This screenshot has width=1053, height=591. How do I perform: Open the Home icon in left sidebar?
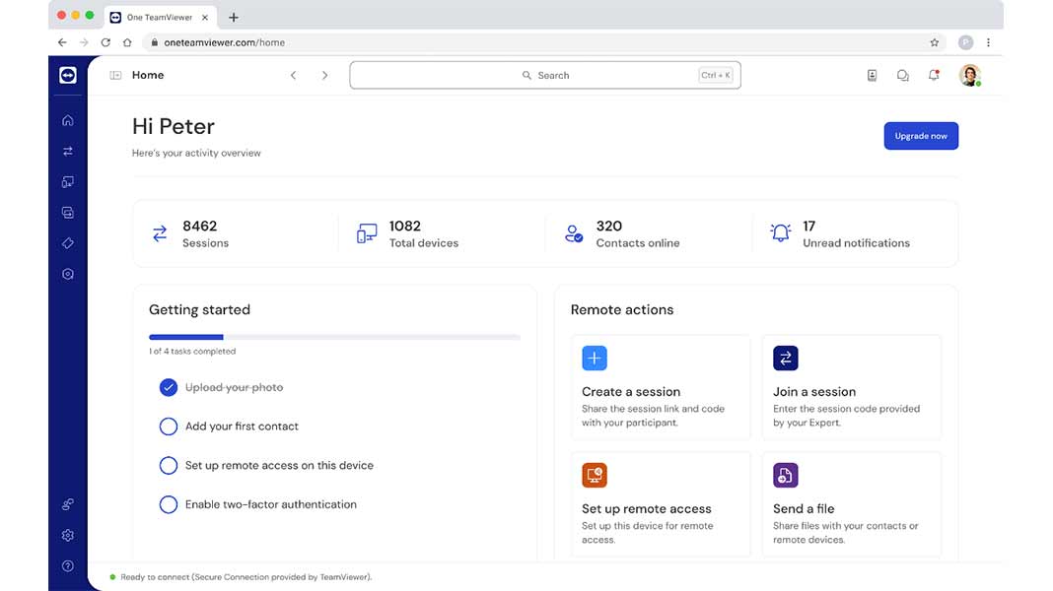(68, 120)
